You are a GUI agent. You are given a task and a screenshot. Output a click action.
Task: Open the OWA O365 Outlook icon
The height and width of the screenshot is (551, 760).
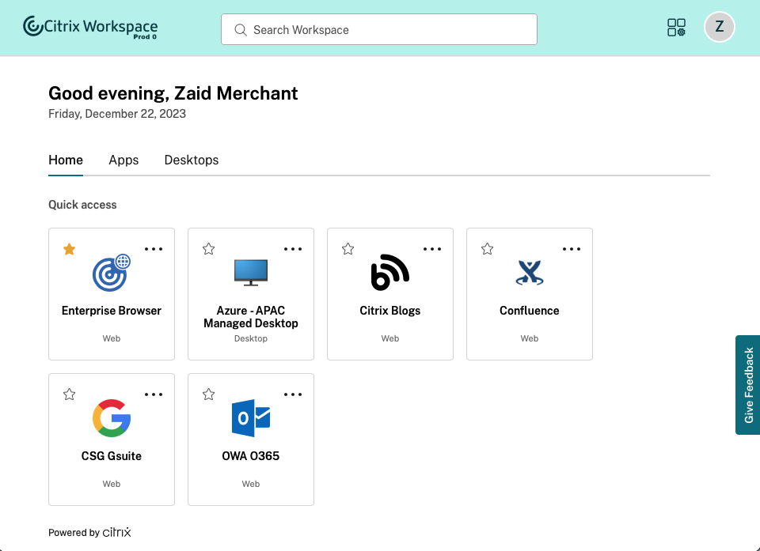pos(251,418)
